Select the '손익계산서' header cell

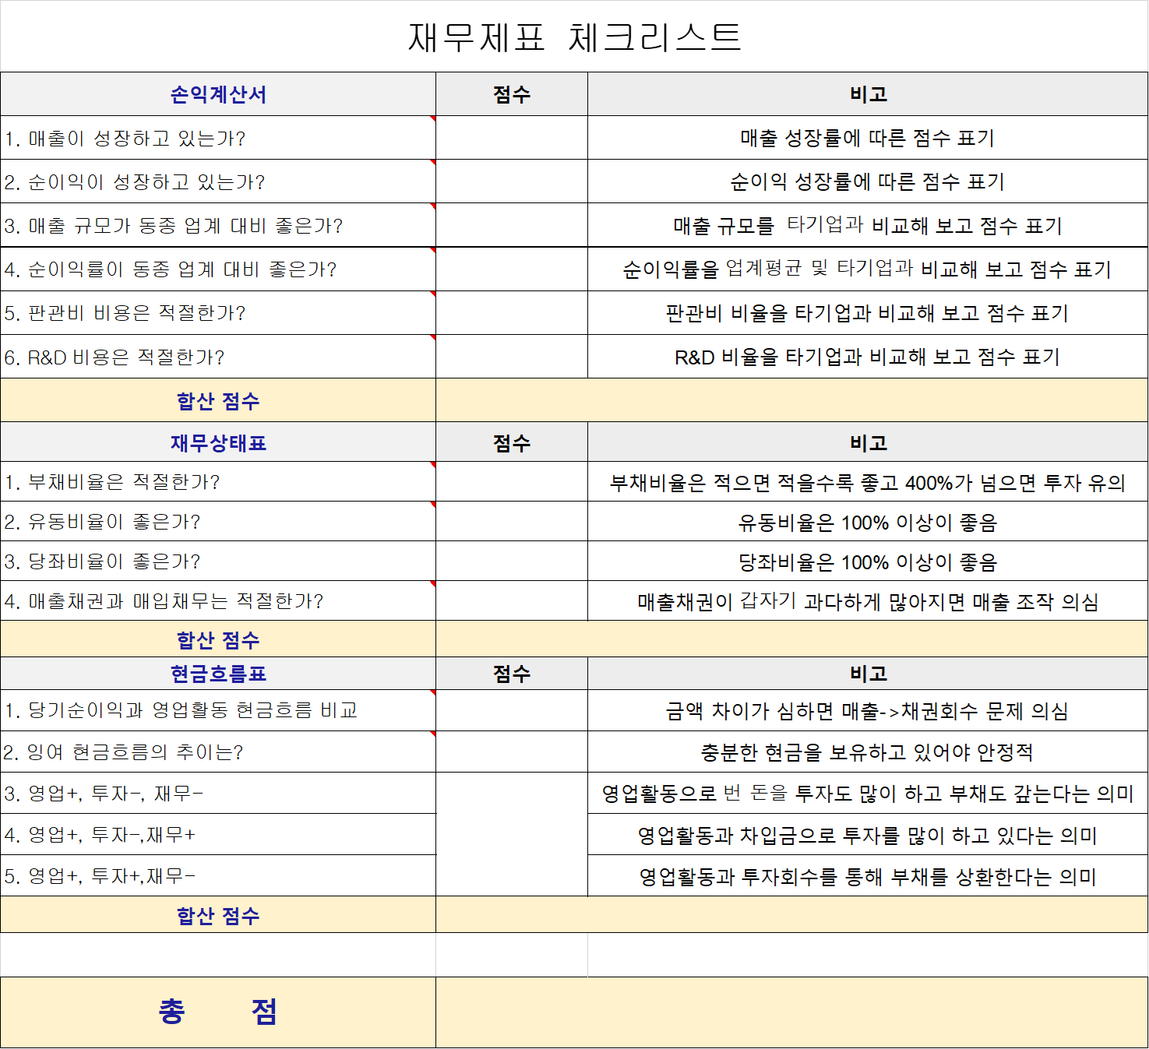218,94
